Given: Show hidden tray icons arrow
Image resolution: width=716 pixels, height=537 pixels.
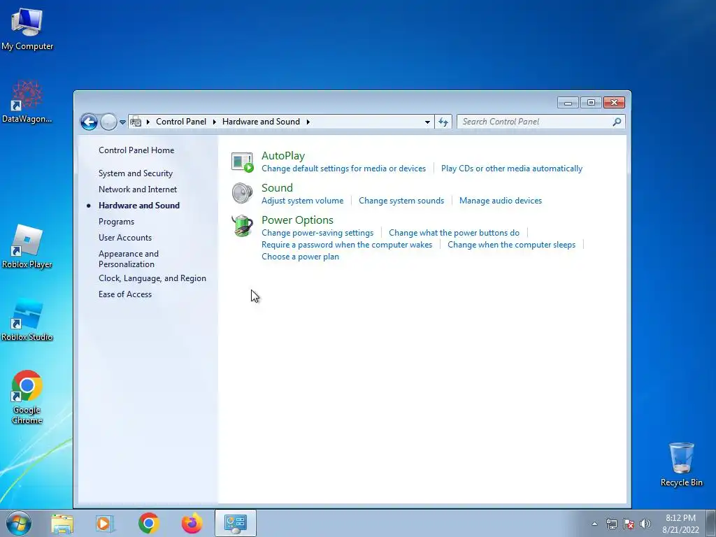Looking at the screenshot, I should [x=594, y=524].
